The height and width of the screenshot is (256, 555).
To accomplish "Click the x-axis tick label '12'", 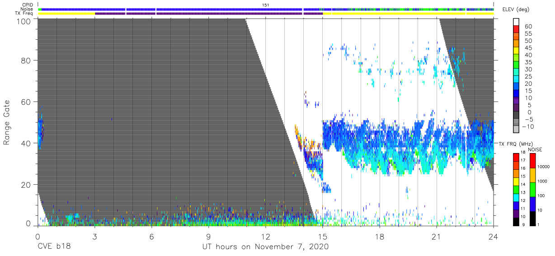I will pos(265,236).
